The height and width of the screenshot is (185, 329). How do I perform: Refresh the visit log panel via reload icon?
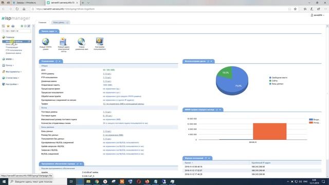[206, 158]
